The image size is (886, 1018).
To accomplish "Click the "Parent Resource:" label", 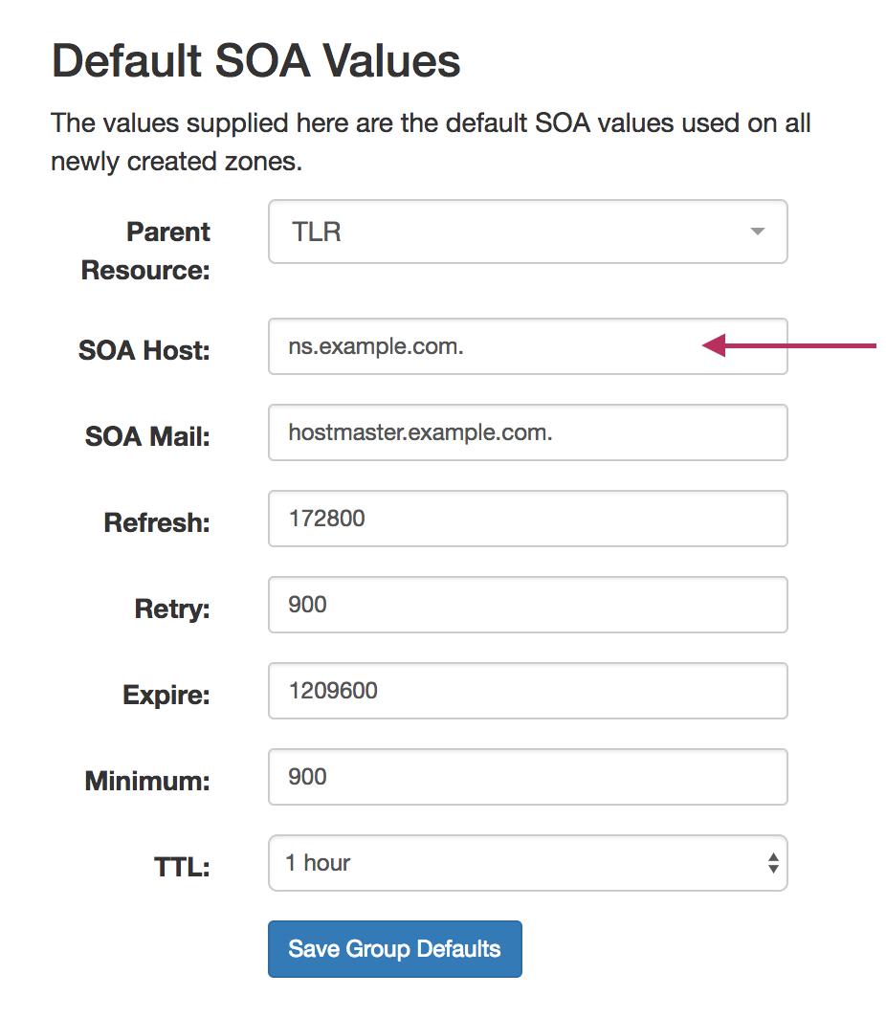I will coord(146,251).
